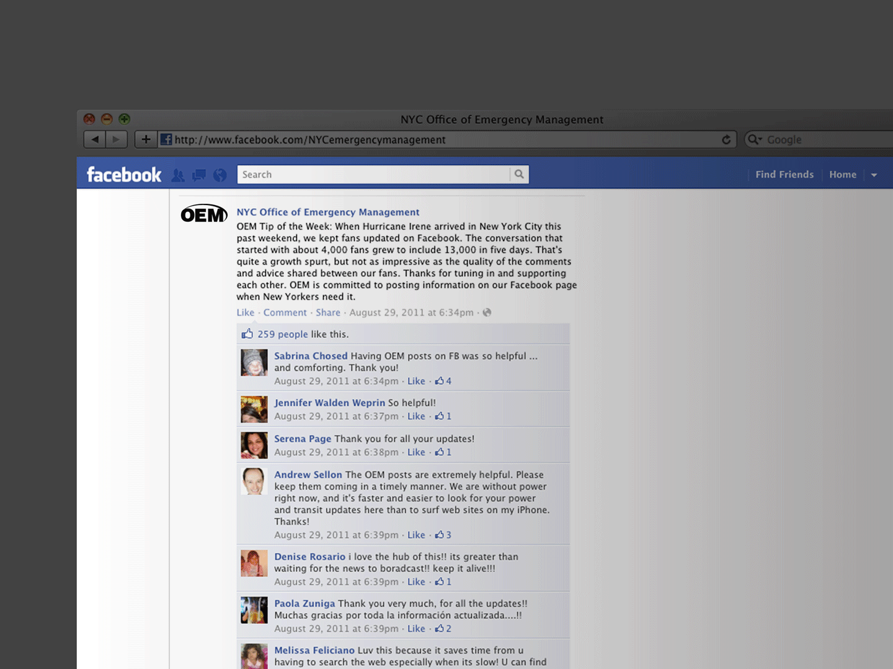Like Paola Zuniga's comment
This screenshot has height=669, width=893.
[x=416, y=629]
